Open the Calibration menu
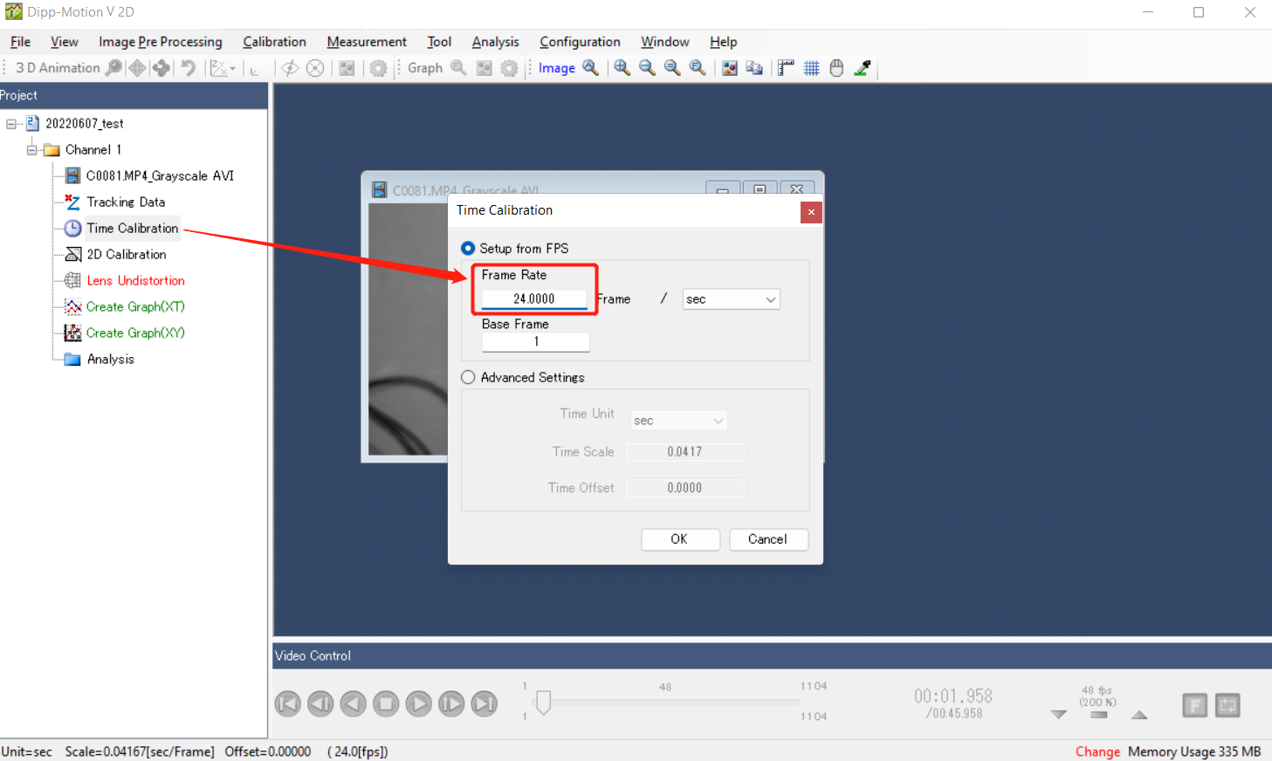Image resolution: width=1272 pixels, height=761 pixels. (x=274, y=42)
